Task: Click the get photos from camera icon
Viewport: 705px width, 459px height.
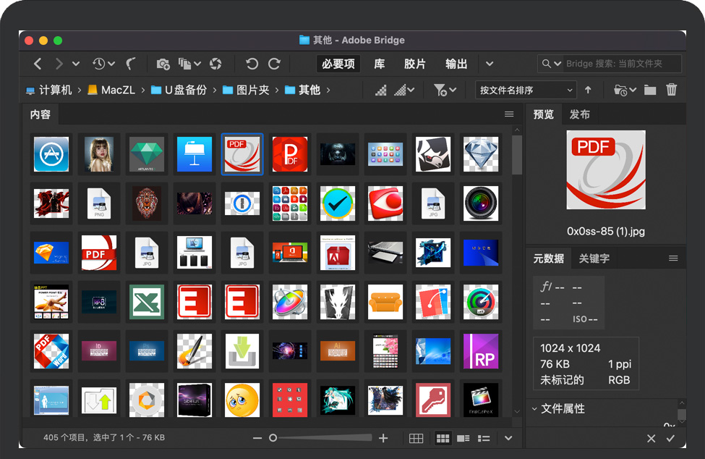Action: 163,64
